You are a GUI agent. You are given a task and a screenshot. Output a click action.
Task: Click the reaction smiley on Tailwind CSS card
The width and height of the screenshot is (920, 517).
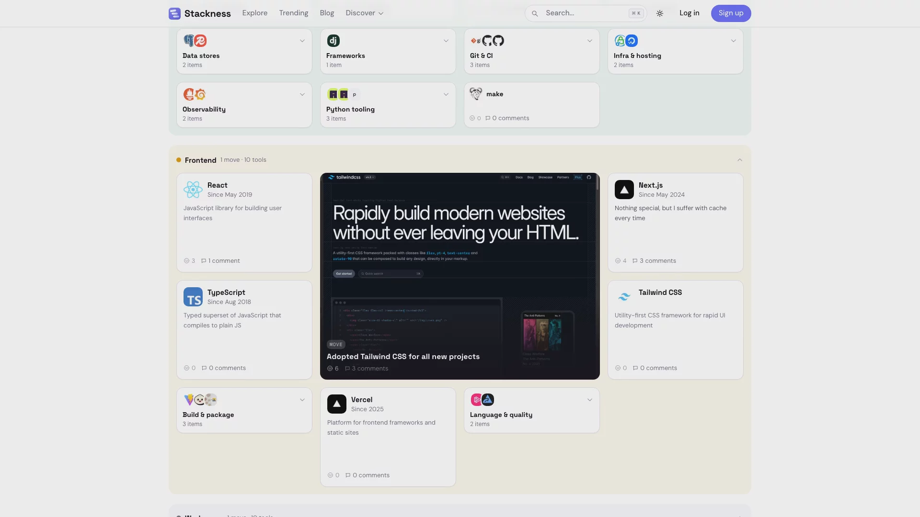618,368
